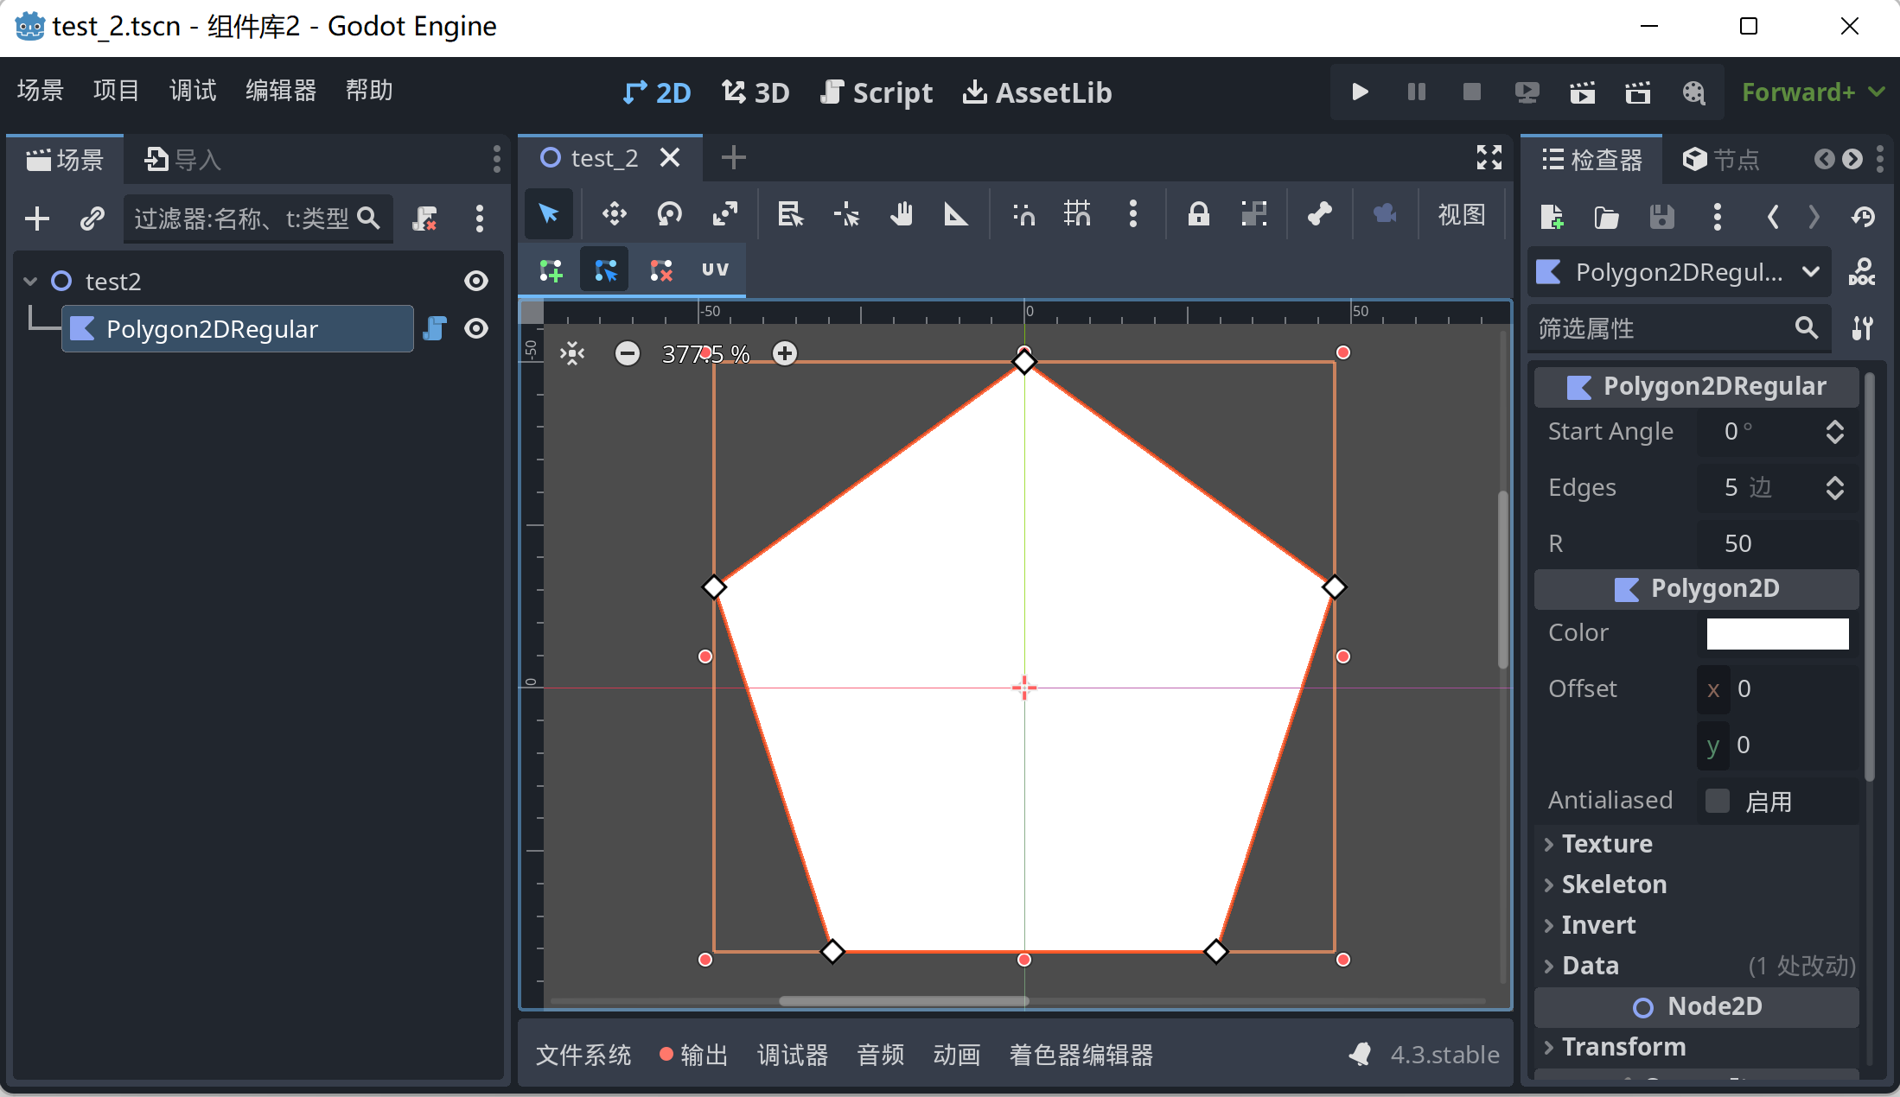Switch to the 导入 dock tab
Screen dimensions: 1900x1097
[182, 159]
